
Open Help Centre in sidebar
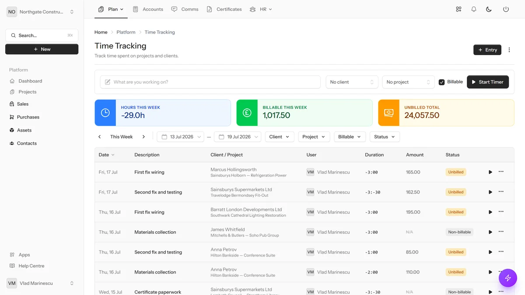coord(27,266)
